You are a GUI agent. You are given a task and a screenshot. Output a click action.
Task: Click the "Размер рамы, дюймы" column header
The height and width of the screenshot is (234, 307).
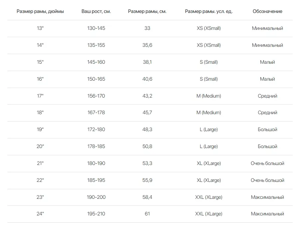coord(40,11)
